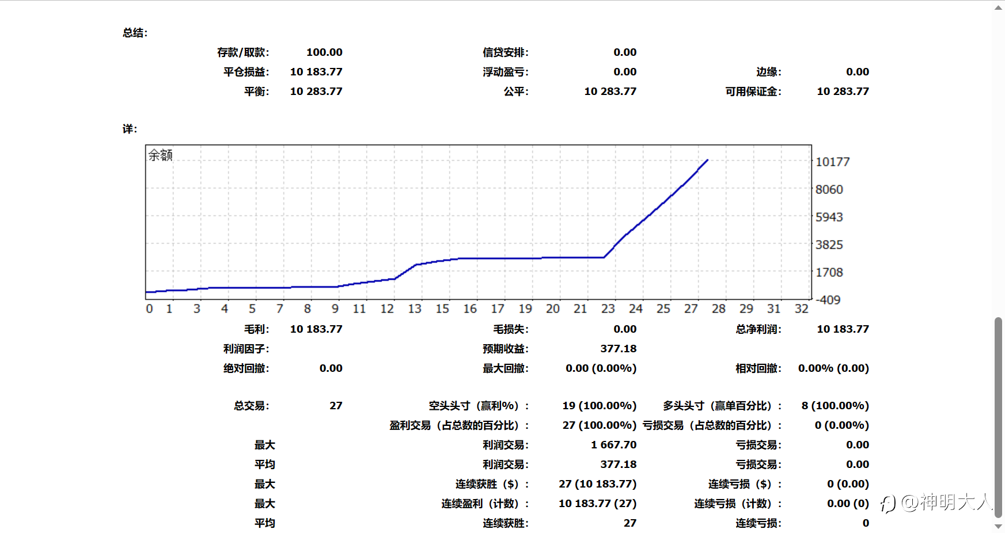Click the 平仓损益 label
Image resolution: width=1005 pixels, height=533 pixels.
246,72
